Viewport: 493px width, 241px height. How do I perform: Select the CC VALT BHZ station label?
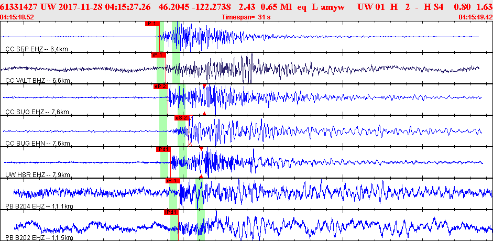pyautogui.click(x=38, y=81)
